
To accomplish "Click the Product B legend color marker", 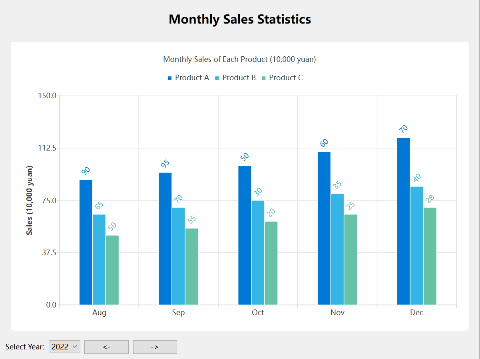I will pos(217,78).
